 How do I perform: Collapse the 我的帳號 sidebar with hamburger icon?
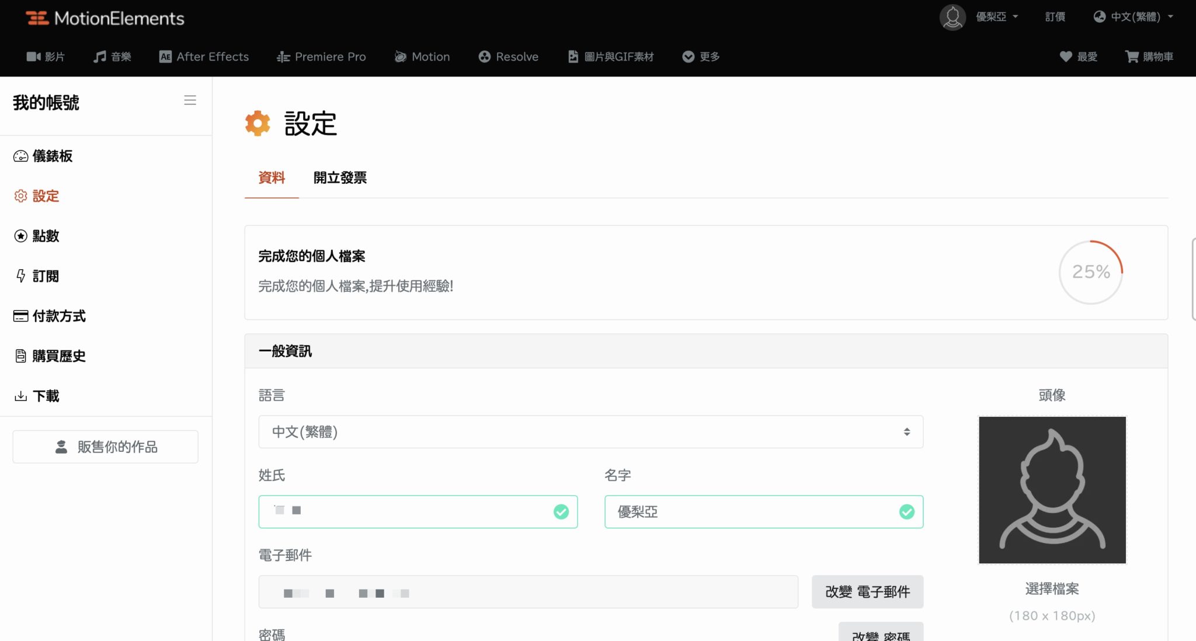pyautogui.click(x=190, y=100)
